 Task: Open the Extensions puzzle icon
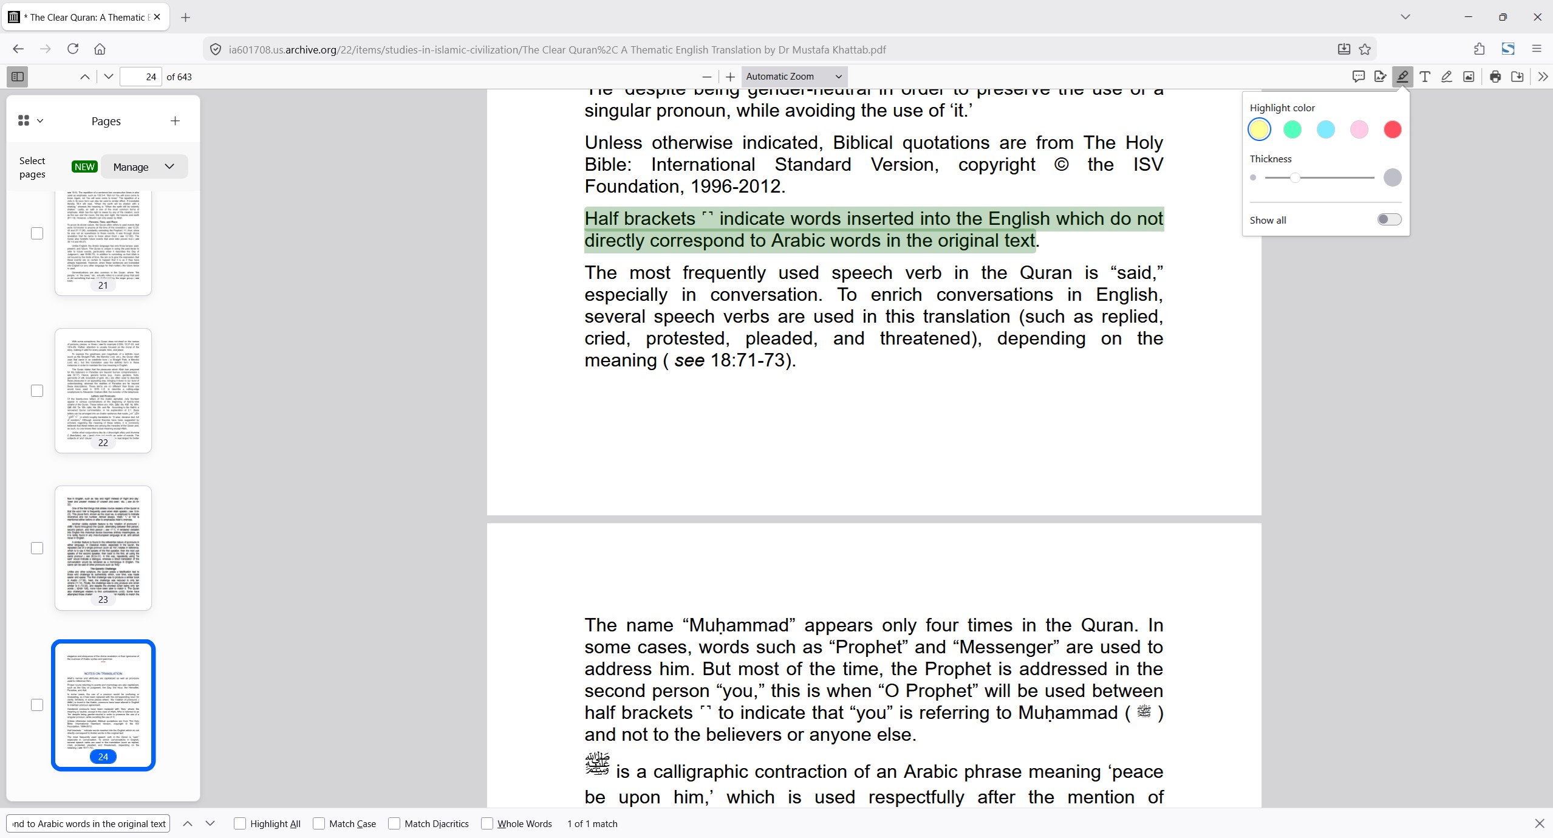point(1480,49)
